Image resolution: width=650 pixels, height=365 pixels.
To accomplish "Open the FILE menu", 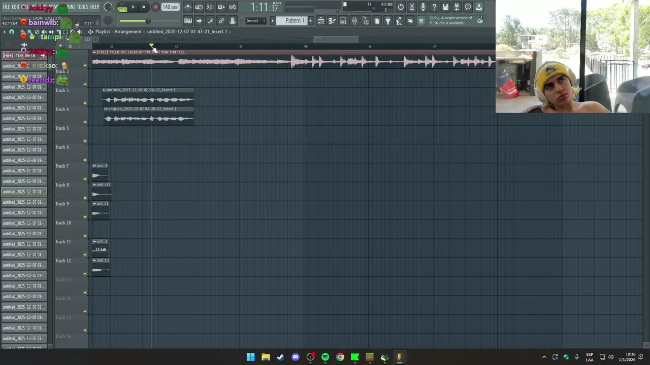I will (6, 7).
